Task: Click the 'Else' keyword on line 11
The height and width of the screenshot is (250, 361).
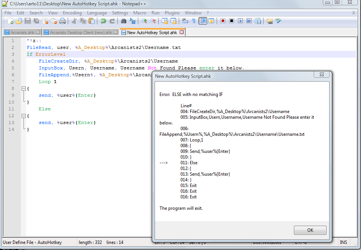Action: click(45, 109)
